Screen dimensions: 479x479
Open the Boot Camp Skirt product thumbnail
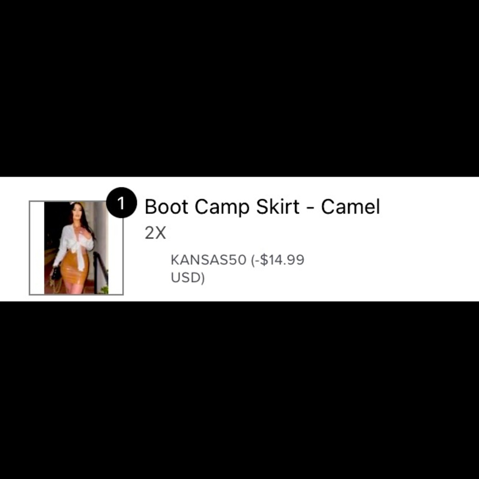click(x=76, y=248)
